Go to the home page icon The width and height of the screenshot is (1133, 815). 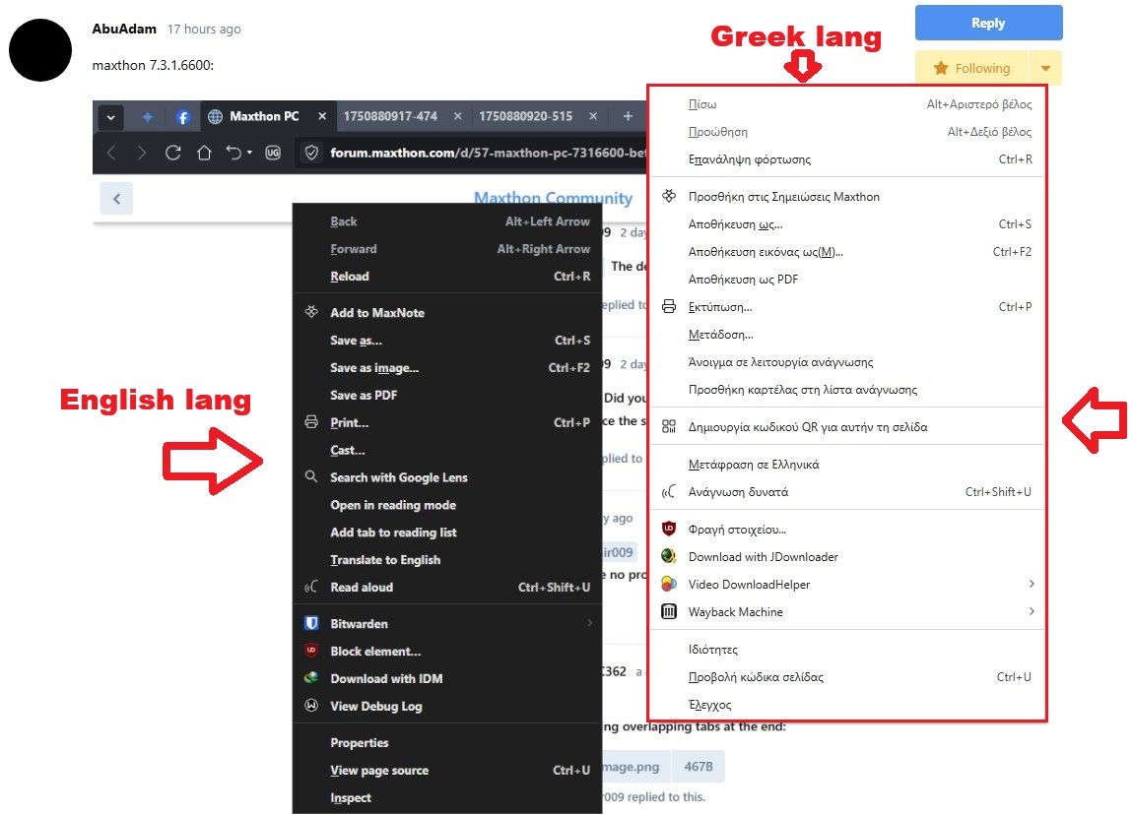(x=204, y=153)
